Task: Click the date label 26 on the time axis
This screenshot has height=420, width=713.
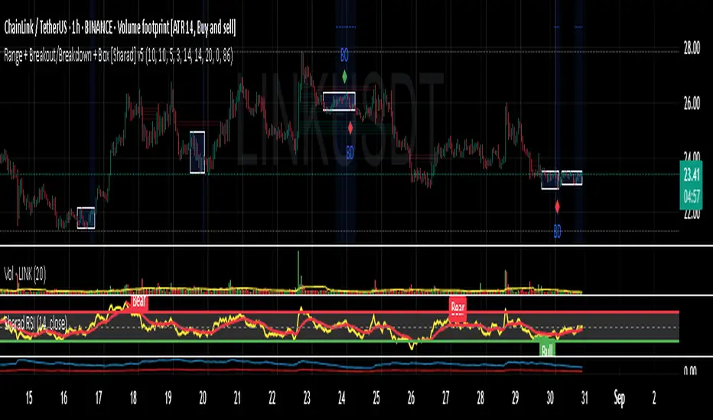Action: pyautogui.click(x=411, y=398)
